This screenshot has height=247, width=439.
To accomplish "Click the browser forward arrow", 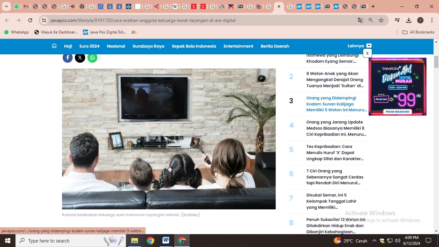I will click(19, 20).
